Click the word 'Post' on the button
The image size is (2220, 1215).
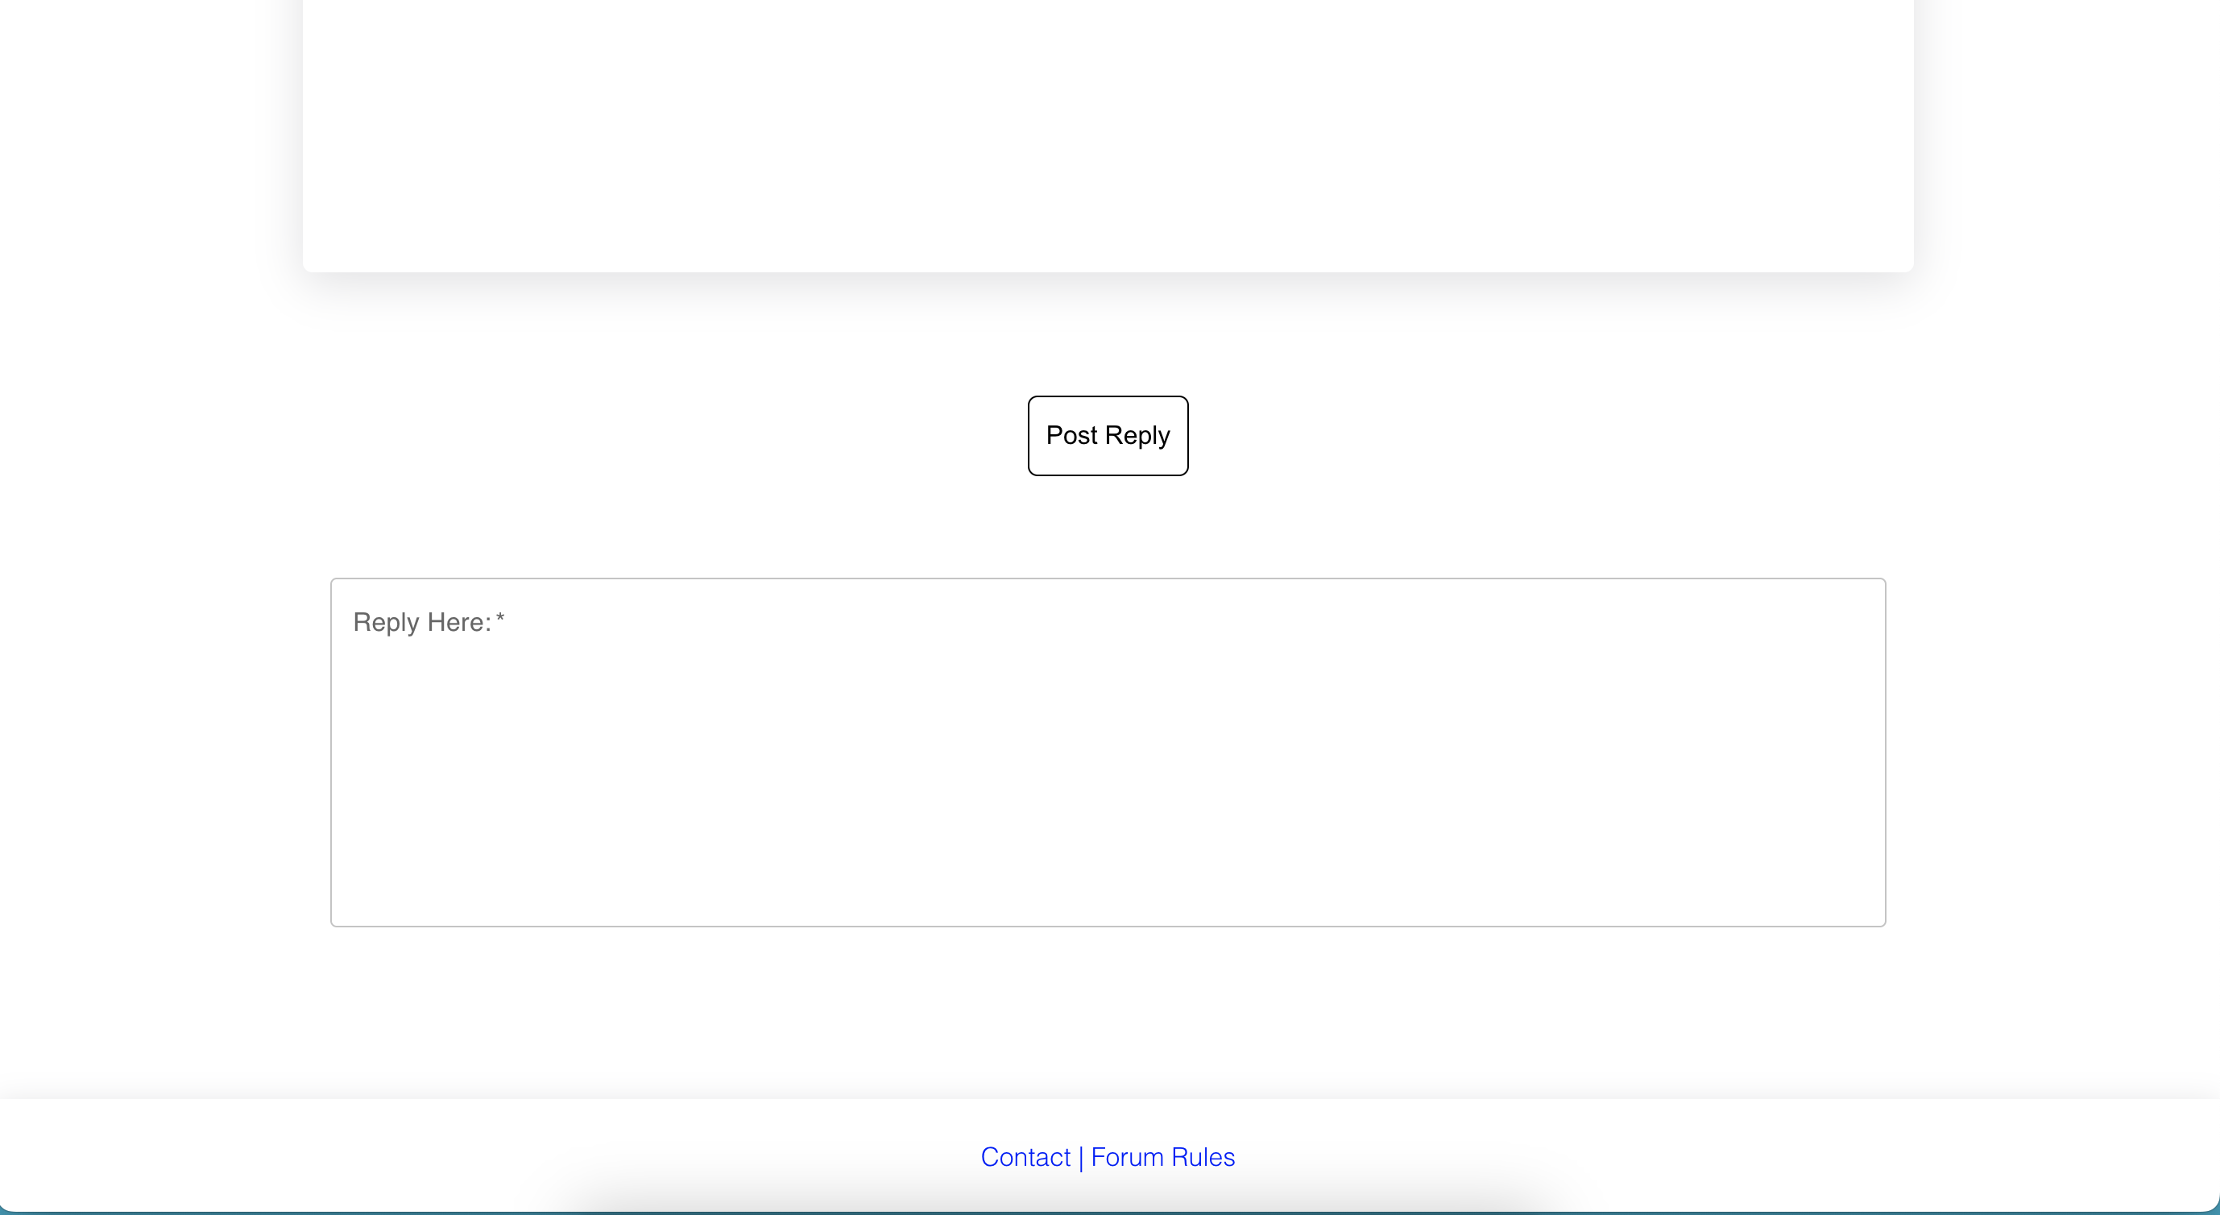(1071, 436)
